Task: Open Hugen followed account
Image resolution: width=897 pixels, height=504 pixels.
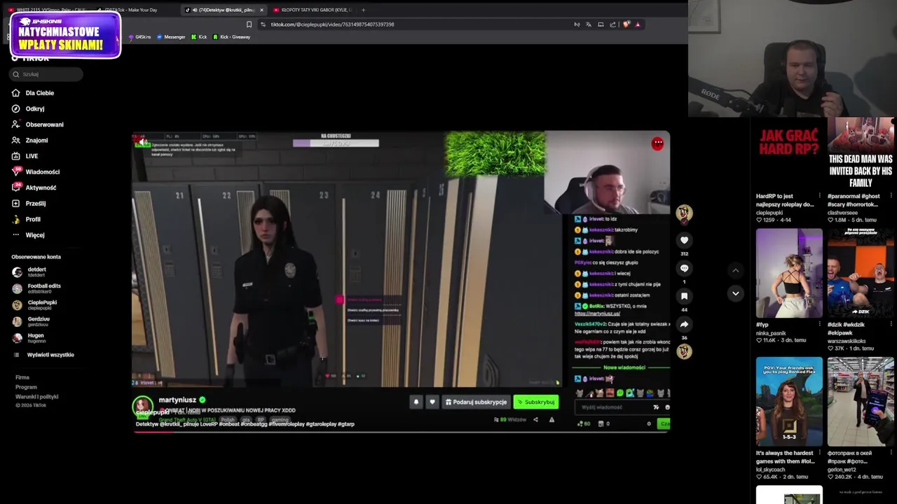Action: [x=28, y=337]
